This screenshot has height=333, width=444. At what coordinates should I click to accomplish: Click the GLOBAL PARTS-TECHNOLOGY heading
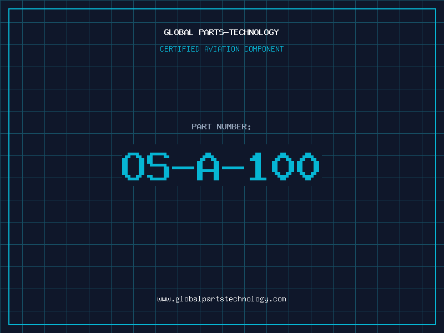click(x=221, y=32)
